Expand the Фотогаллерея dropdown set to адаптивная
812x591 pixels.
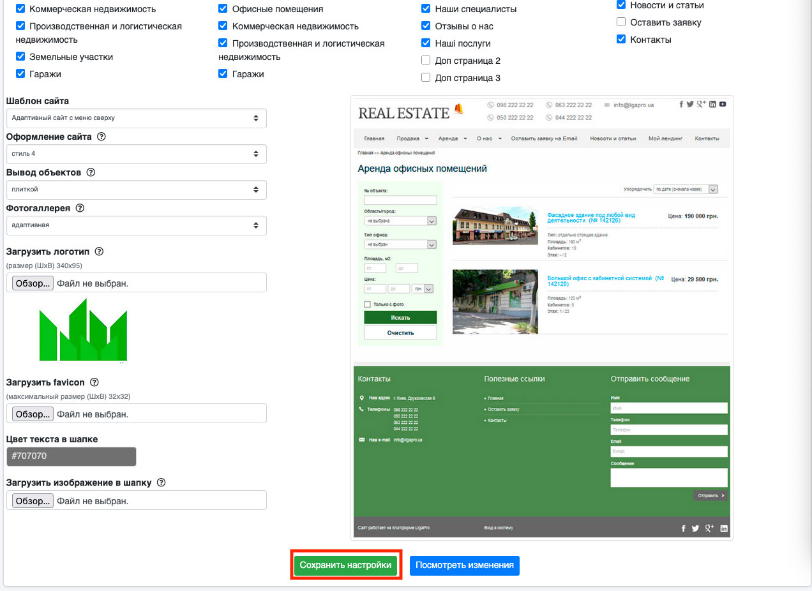(136, 225)
